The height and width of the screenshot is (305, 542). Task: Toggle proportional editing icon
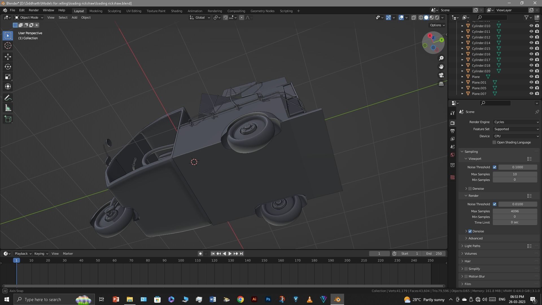coord(242,18)
